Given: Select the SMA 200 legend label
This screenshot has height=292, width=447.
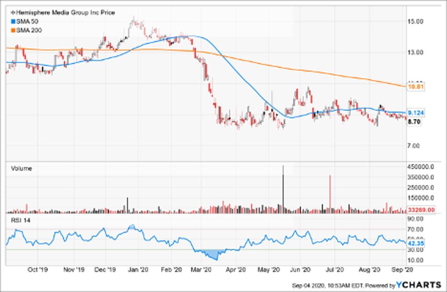Looking at the screenshot, I should (29, 30).
